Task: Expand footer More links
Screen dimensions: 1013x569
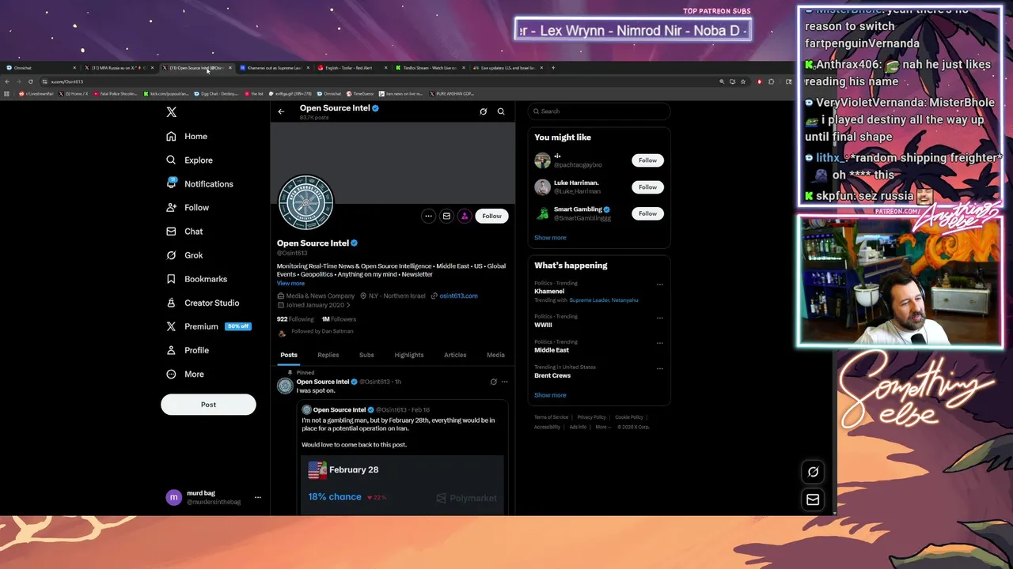Action: pyautogui.click(x=603, y=427)
